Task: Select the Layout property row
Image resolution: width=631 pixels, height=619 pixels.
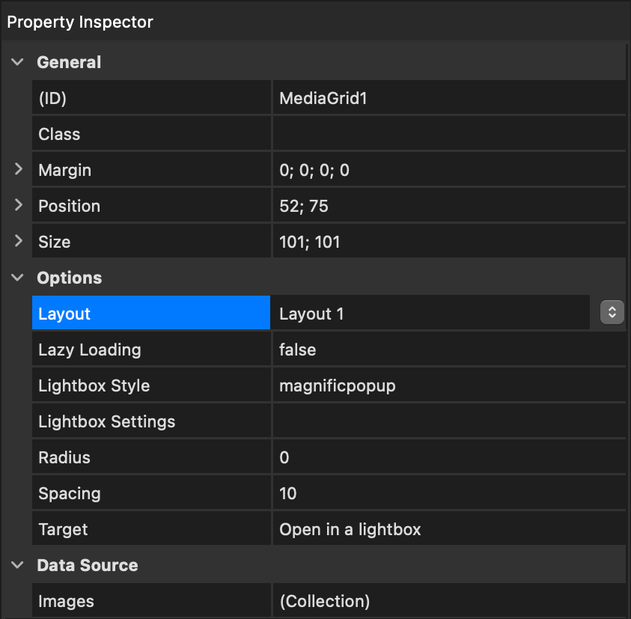Action: click(x=151, y=313)
